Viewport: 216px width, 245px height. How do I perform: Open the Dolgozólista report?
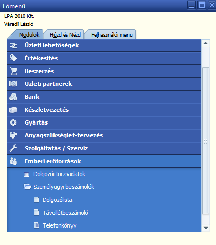pyautogui.click(x=58, y=200)
